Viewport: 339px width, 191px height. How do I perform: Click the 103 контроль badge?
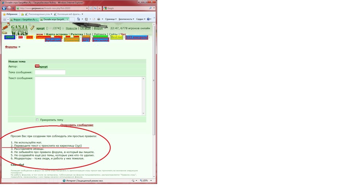(x=137, y=37)
